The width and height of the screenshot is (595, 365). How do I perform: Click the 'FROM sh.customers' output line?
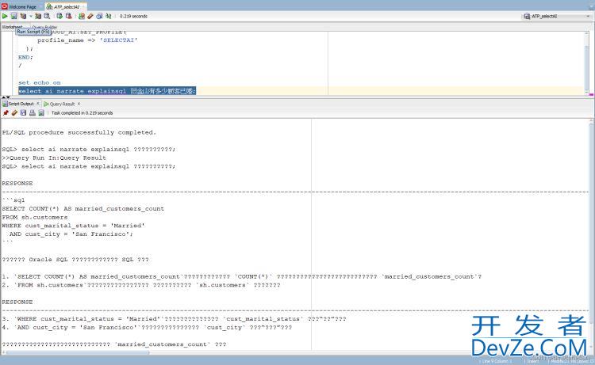click(x=35, y=217)
